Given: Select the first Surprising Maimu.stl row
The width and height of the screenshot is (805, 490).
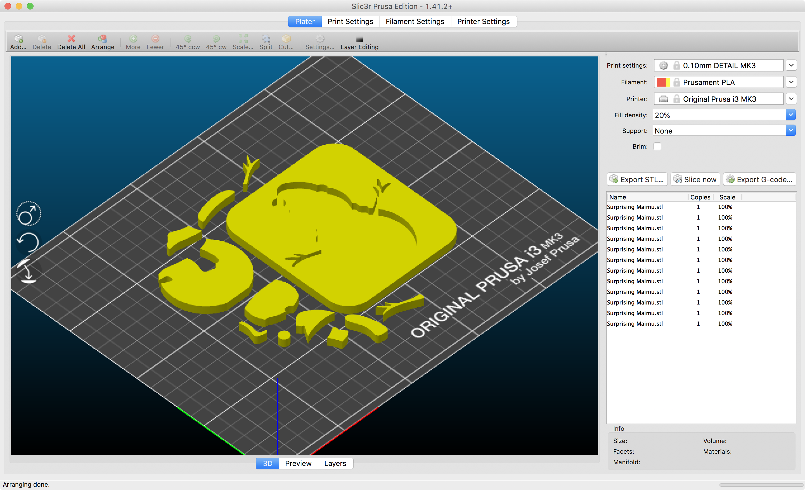Looking at the screenshot, I should click(x=635, y=207).
